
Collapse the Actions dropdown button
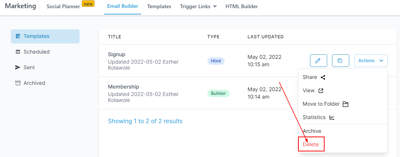(x=370, y=61)
